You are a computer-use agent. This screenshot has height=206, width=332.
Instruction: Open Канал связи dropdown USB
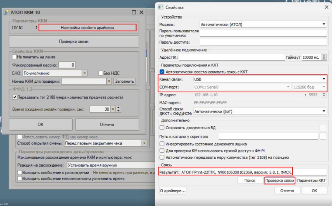click(x=260, y=79)
